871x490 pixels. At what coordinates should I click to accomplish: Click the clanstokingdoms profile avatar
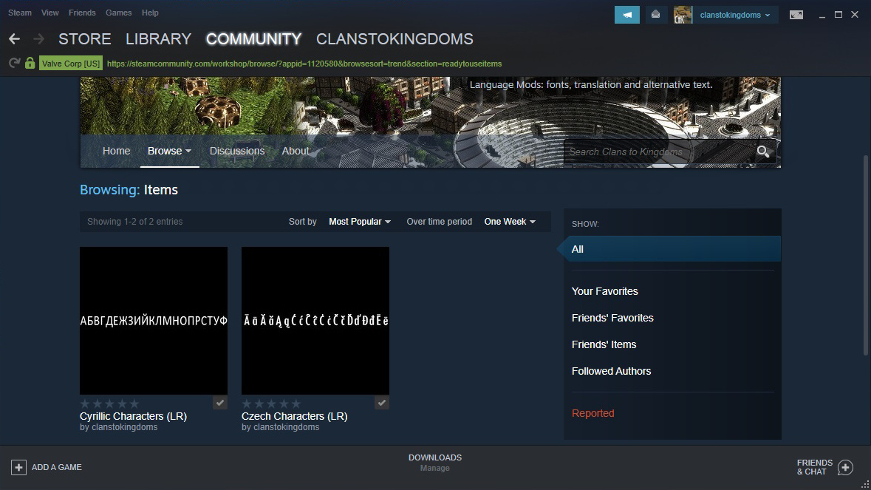[x=683, y=15]
